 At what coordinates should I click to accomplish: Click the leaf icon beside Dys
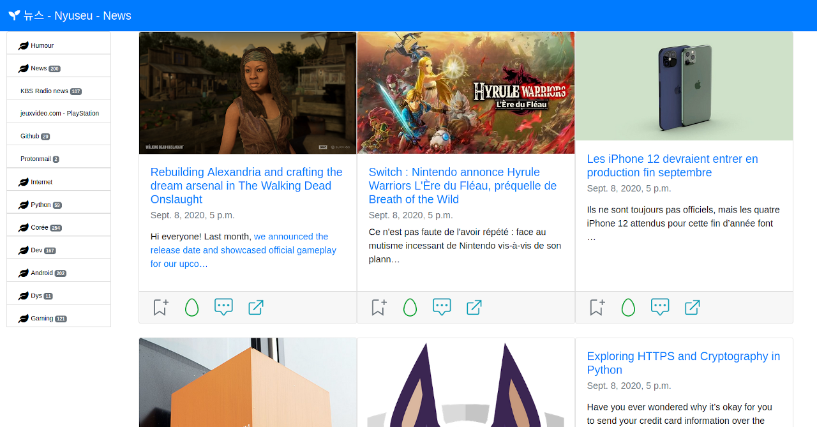pyautogui.click(x=24, y=296)
